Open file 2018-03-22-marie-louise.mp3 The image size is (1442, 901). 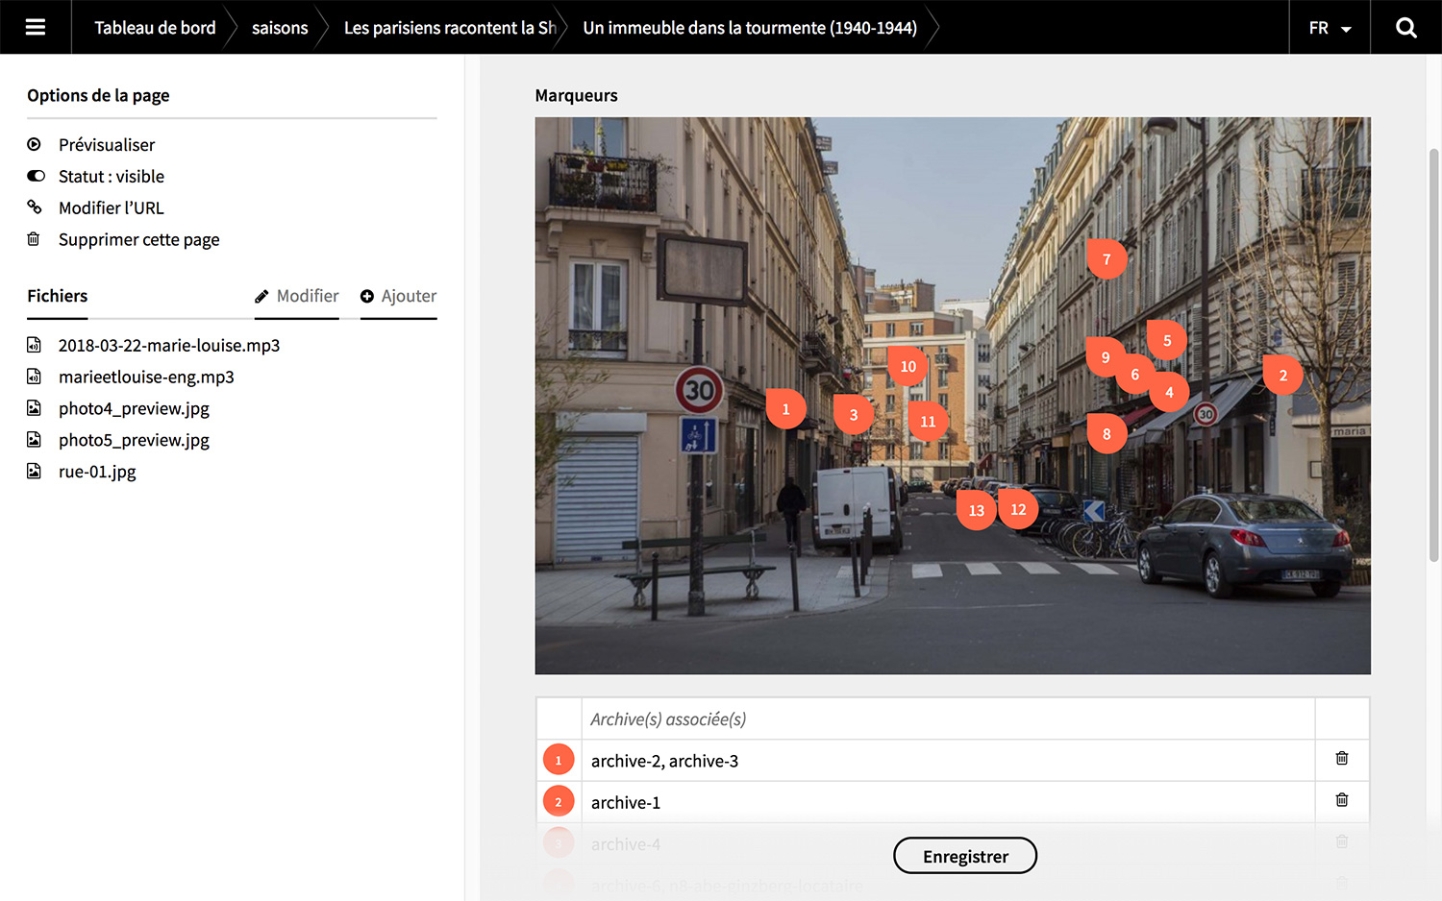coord(169,346)
